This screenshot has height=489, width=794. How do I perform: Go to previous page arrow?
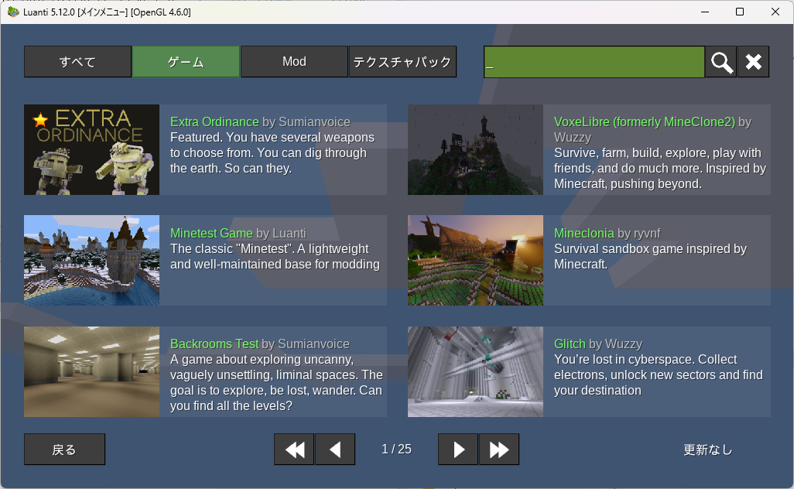point(335,449)
